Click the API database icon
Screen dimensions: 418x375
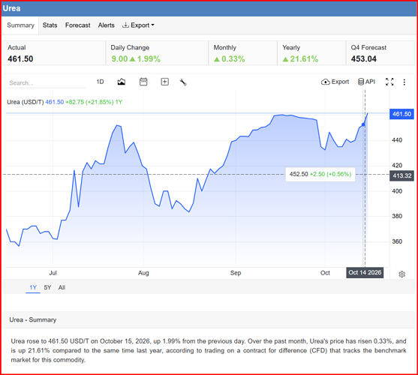(x=366, y=82)
